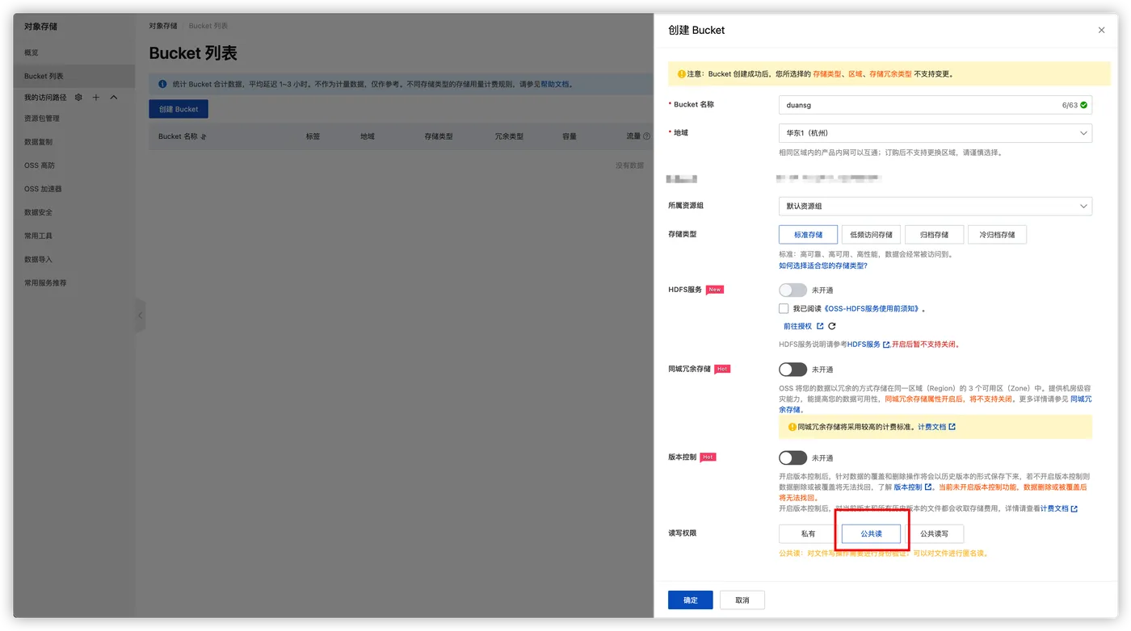Open the help icon next to 流量
This screenshot has width=1131, height=631.
[x=647, y=136]
